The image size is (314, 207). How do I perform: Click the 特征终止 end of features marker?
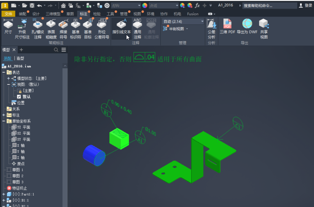[x=17, y=188]
